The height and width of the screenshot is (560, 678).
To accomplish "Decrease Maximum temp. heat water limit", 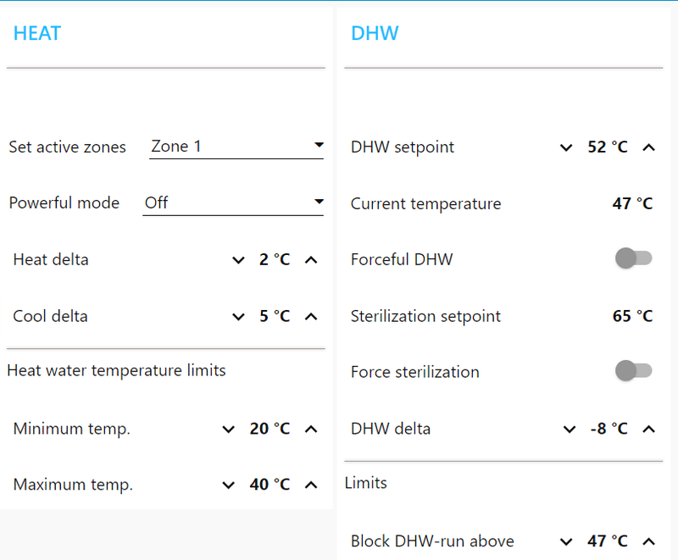I will (x=228, y=485).
